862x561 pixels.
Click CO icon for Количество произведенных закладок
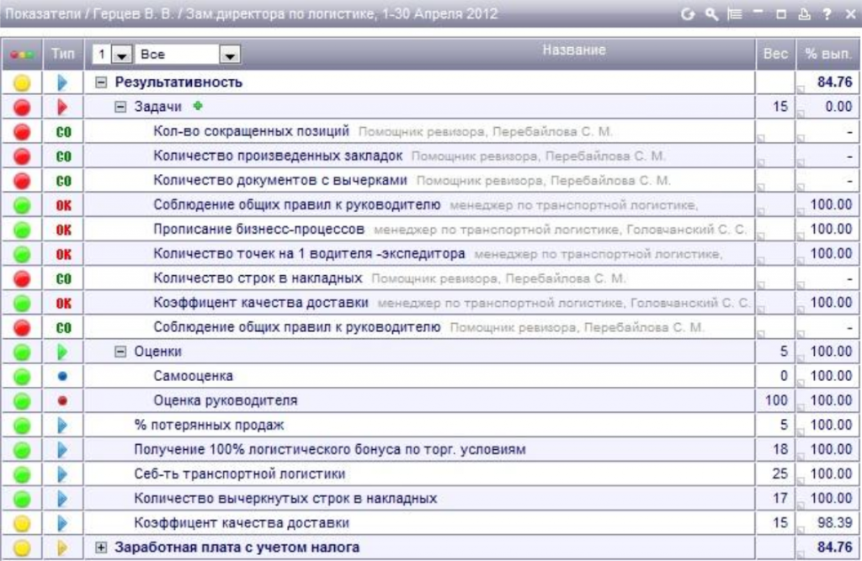point(64,156)
